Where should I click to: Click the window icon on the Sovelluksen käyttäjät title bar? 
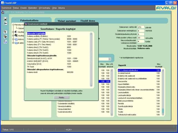tap(26, 24)
